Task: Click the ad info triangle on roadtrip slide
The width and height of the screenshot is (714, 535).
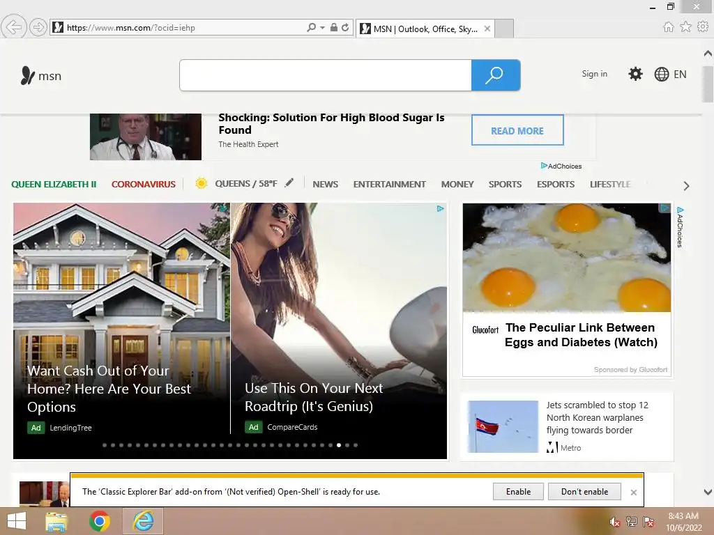Action: [441, 209]
